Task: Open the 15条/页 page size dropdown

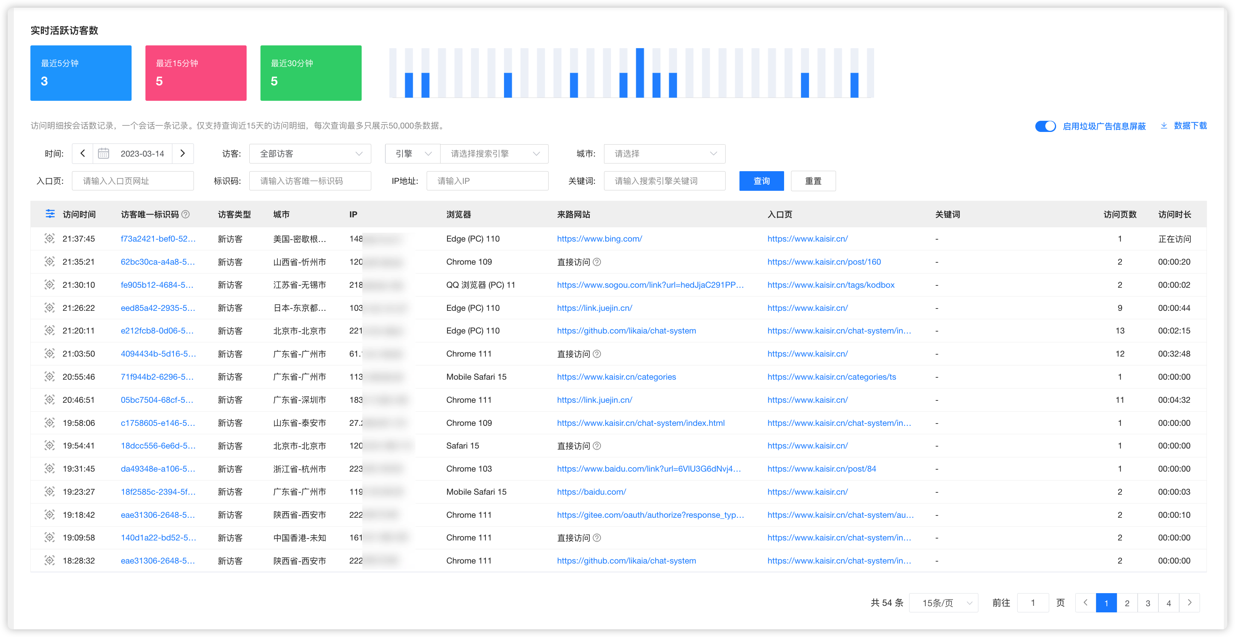Action: point(943,602)
